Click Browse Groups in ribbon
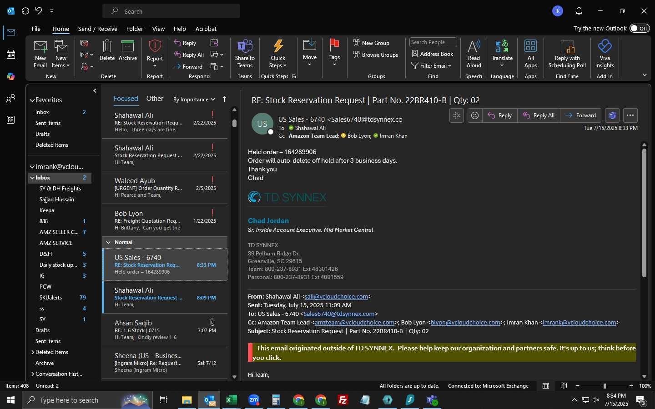Image resolution: width=655 pixels, height=409 pixels. coord(375,55)
